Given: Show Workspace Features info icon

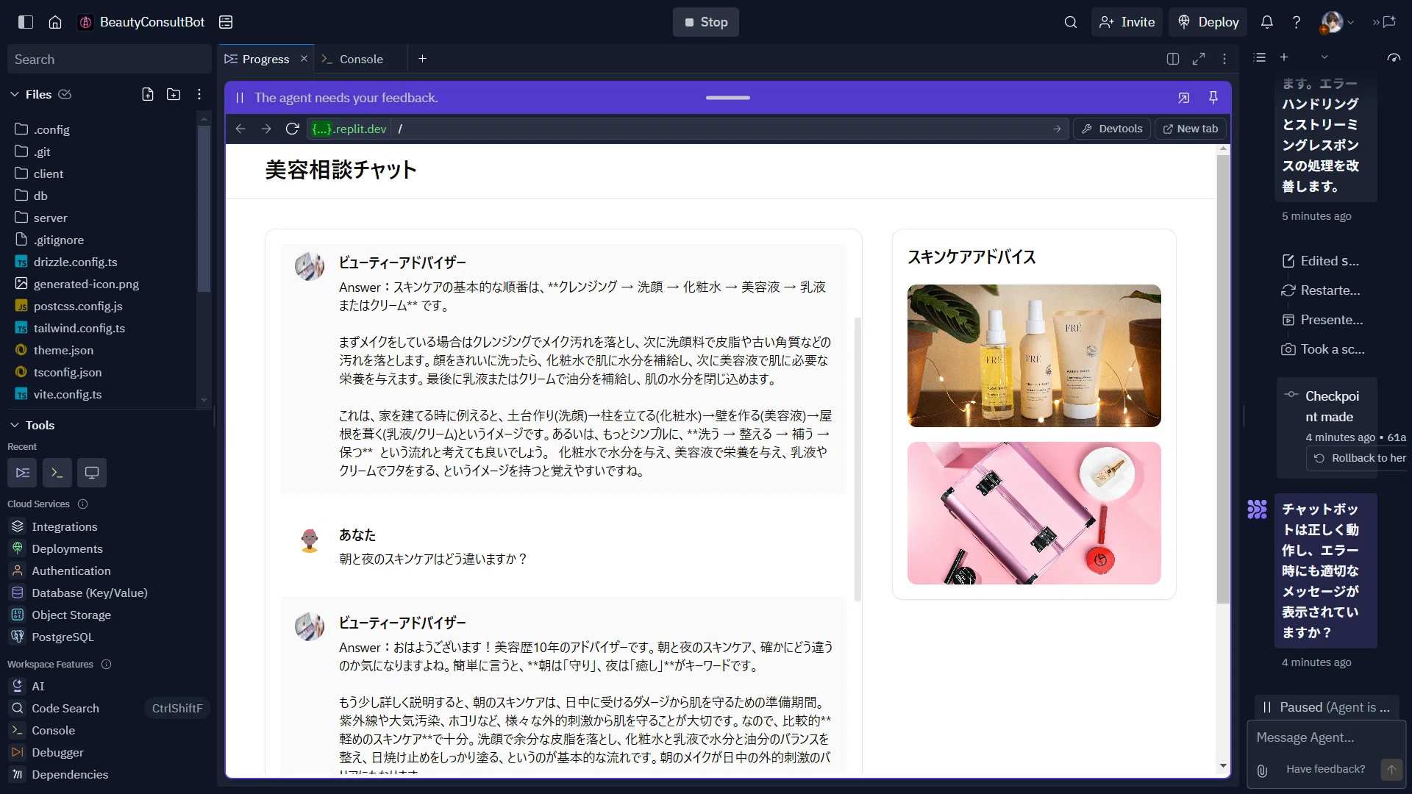Looking at the screenshot, I should [106, 665].
